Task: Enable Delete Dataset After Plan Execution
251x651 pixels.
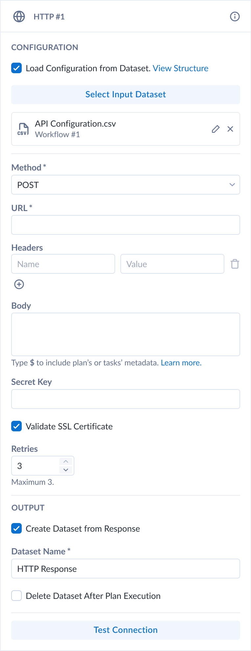Action: [16, 596]
